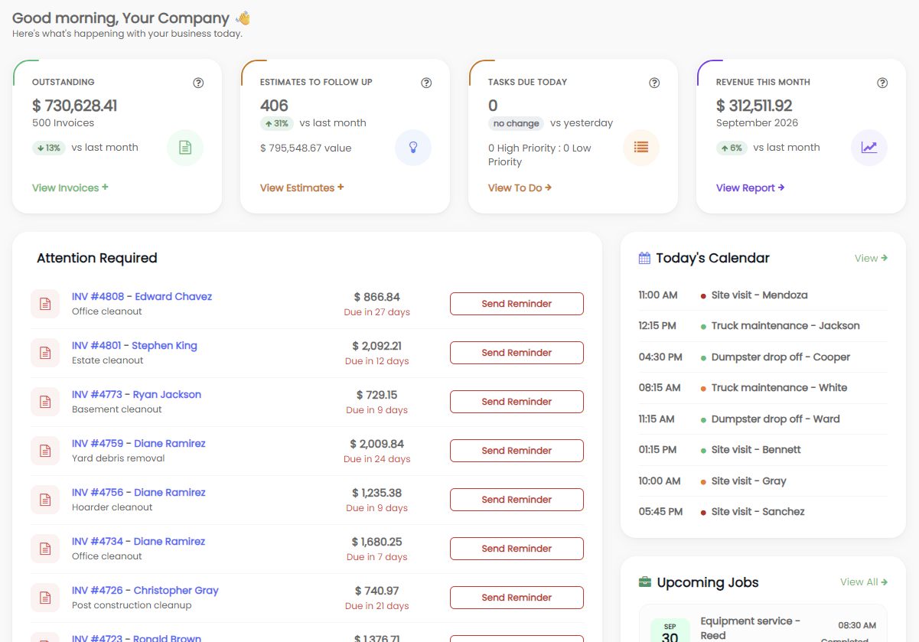This screenshot has width=919, height=642.
Task: Send reminder for INV #4759 Yard debris removal
Action: (517, 451)
